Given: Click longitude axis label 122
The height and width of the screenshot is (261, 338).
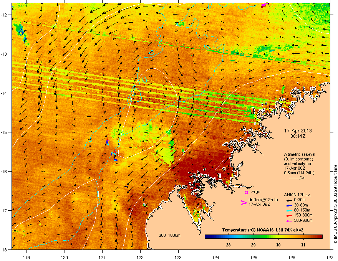Looking at the screenshot, I should [x=140, y=257].
